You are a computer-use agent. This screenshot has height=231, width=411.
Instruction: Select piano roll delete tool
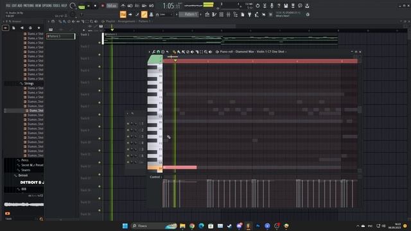(188, 52)
